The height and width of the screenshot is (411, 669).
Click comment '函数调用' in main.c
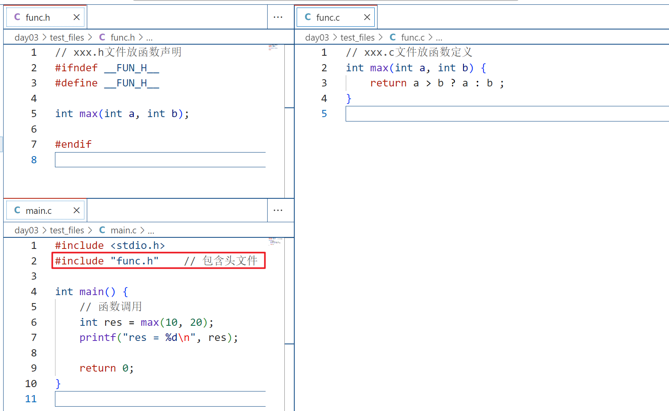[111, 307]
